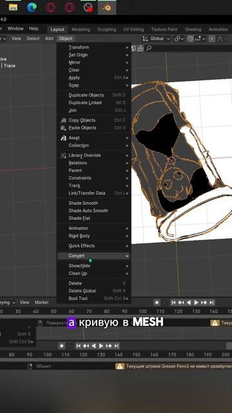Apply Shade Auto Smooth

pyautogui.click(x=93, y=211)
